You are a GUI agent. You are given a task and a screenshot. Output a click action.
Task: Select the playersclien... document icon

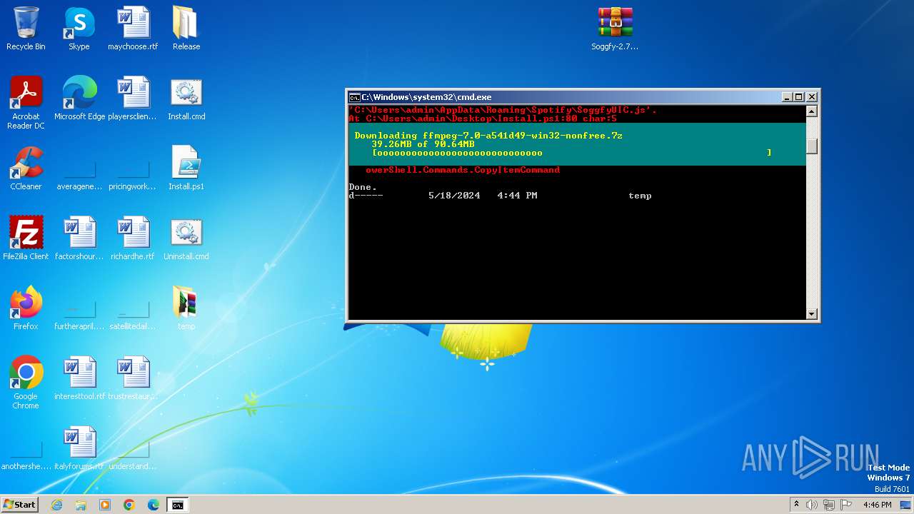133,99
